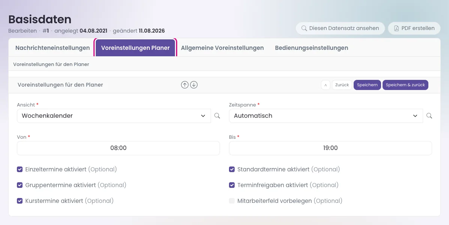Click the up-arrow circle icon in section header
The height and width of the screenshot is (225, 449).
tap(185, 85)
